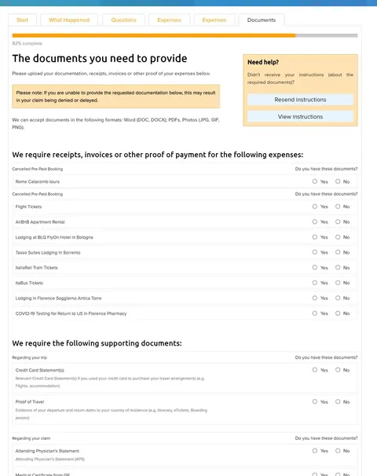Click the Resend instructions button

pyautogui.click(x=300, y=100)
